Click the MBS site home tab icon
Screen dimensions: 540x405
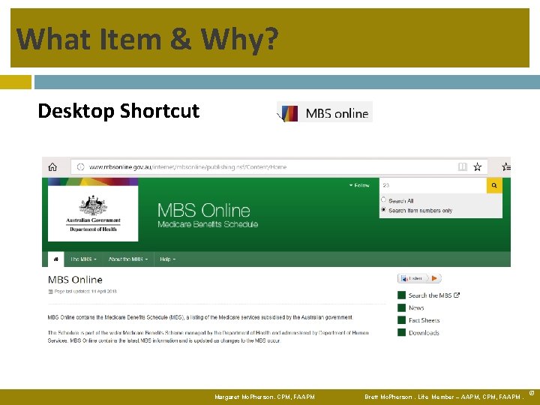click(x=56, y=259)
